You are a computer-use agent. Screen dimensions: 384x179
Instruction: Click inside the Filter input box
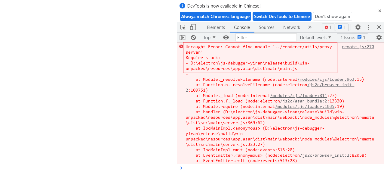click(x=265, y=37)
